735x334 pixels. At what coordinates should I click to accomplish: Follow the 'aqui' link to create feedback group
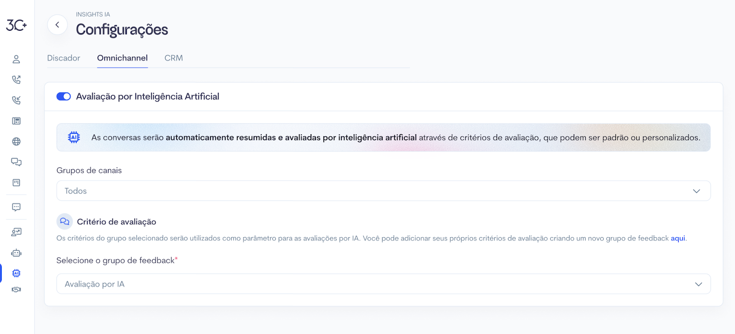(678, 238)
